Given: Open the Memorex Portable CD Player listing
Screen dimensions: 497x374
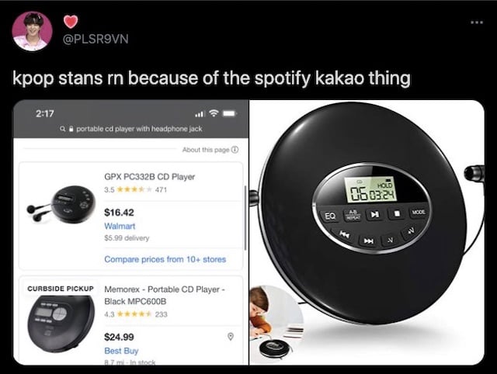Looking at the screenshot, I should click(x=165, y=295).
